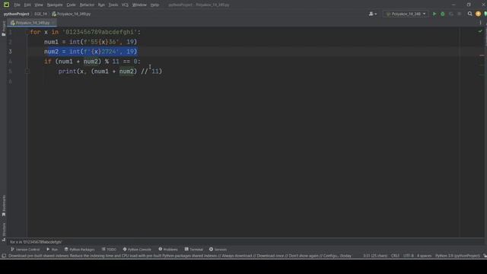Viewport: 487px width, 274px height.
Task: Open the VCS menu
Action: (125, 5)
